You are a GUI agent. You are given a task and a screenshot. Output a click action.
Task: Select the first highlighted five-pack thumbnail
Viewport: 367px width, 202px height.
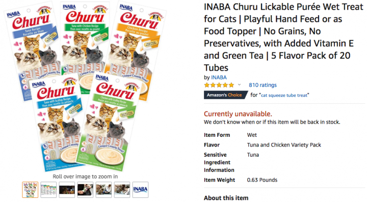[30, 190]
